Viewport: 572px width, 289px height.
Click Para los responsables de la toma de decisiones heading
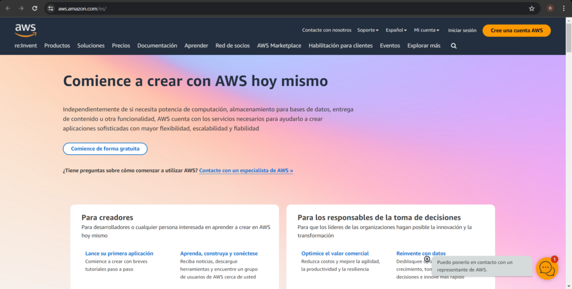click(x=379, y=217)
